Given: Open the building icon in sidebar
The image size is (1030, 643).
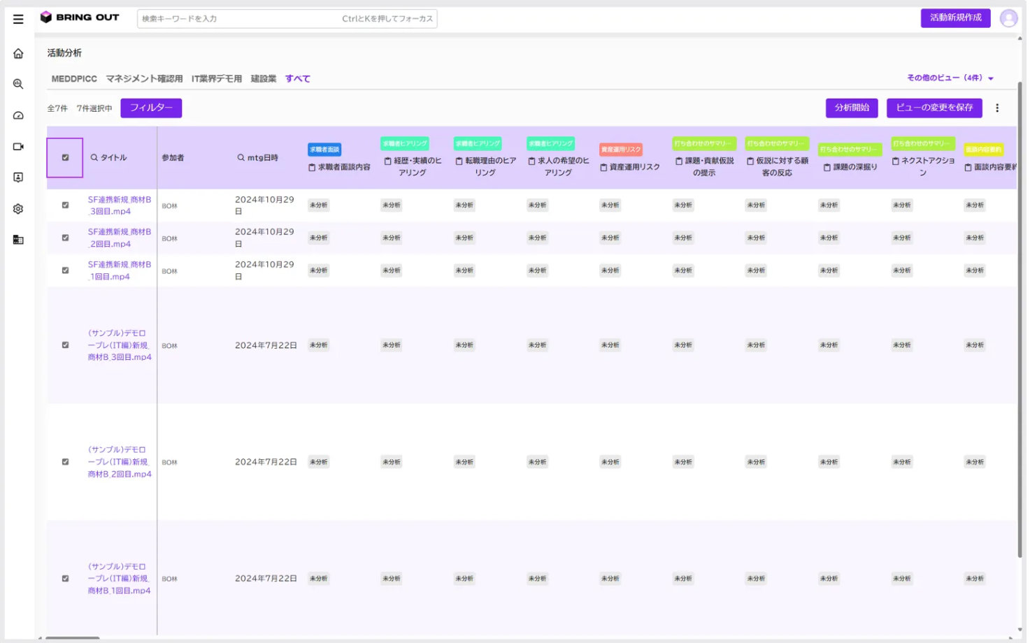Looking at the screenshot, I should click(18, 240).
